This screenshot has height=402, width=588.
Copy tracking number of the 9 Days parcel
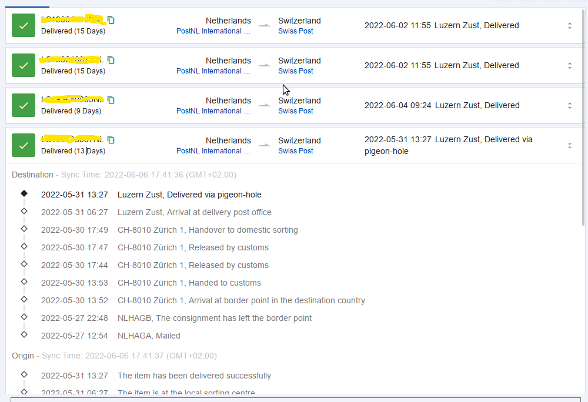(111, 100)
